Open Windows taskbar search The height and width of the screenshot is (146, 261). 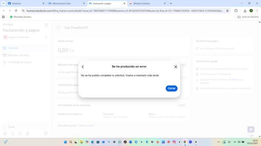pos(71,142)
